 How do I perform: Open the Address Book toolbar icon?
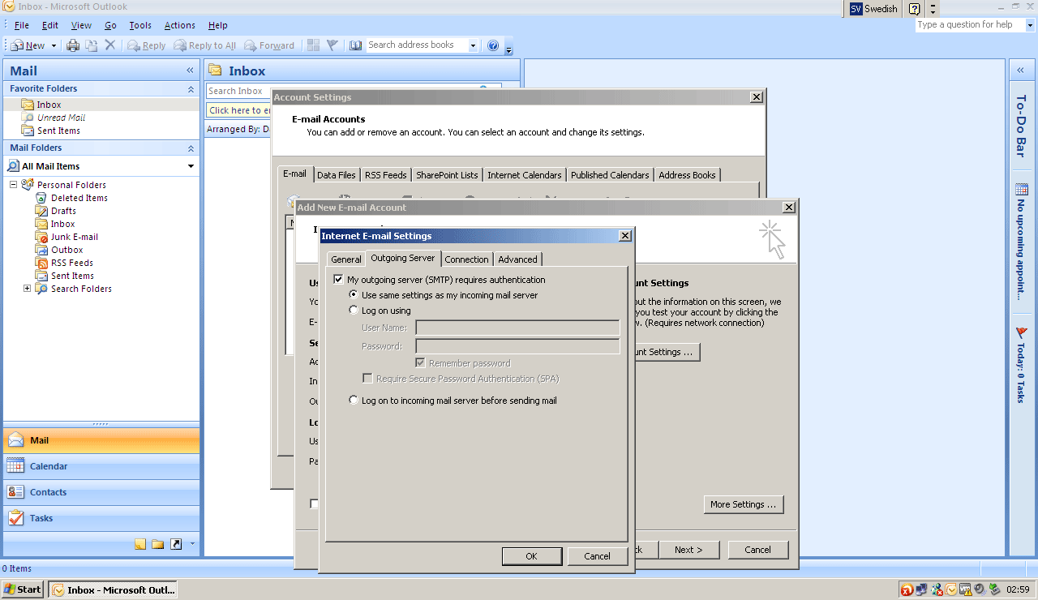coord(356,45)
